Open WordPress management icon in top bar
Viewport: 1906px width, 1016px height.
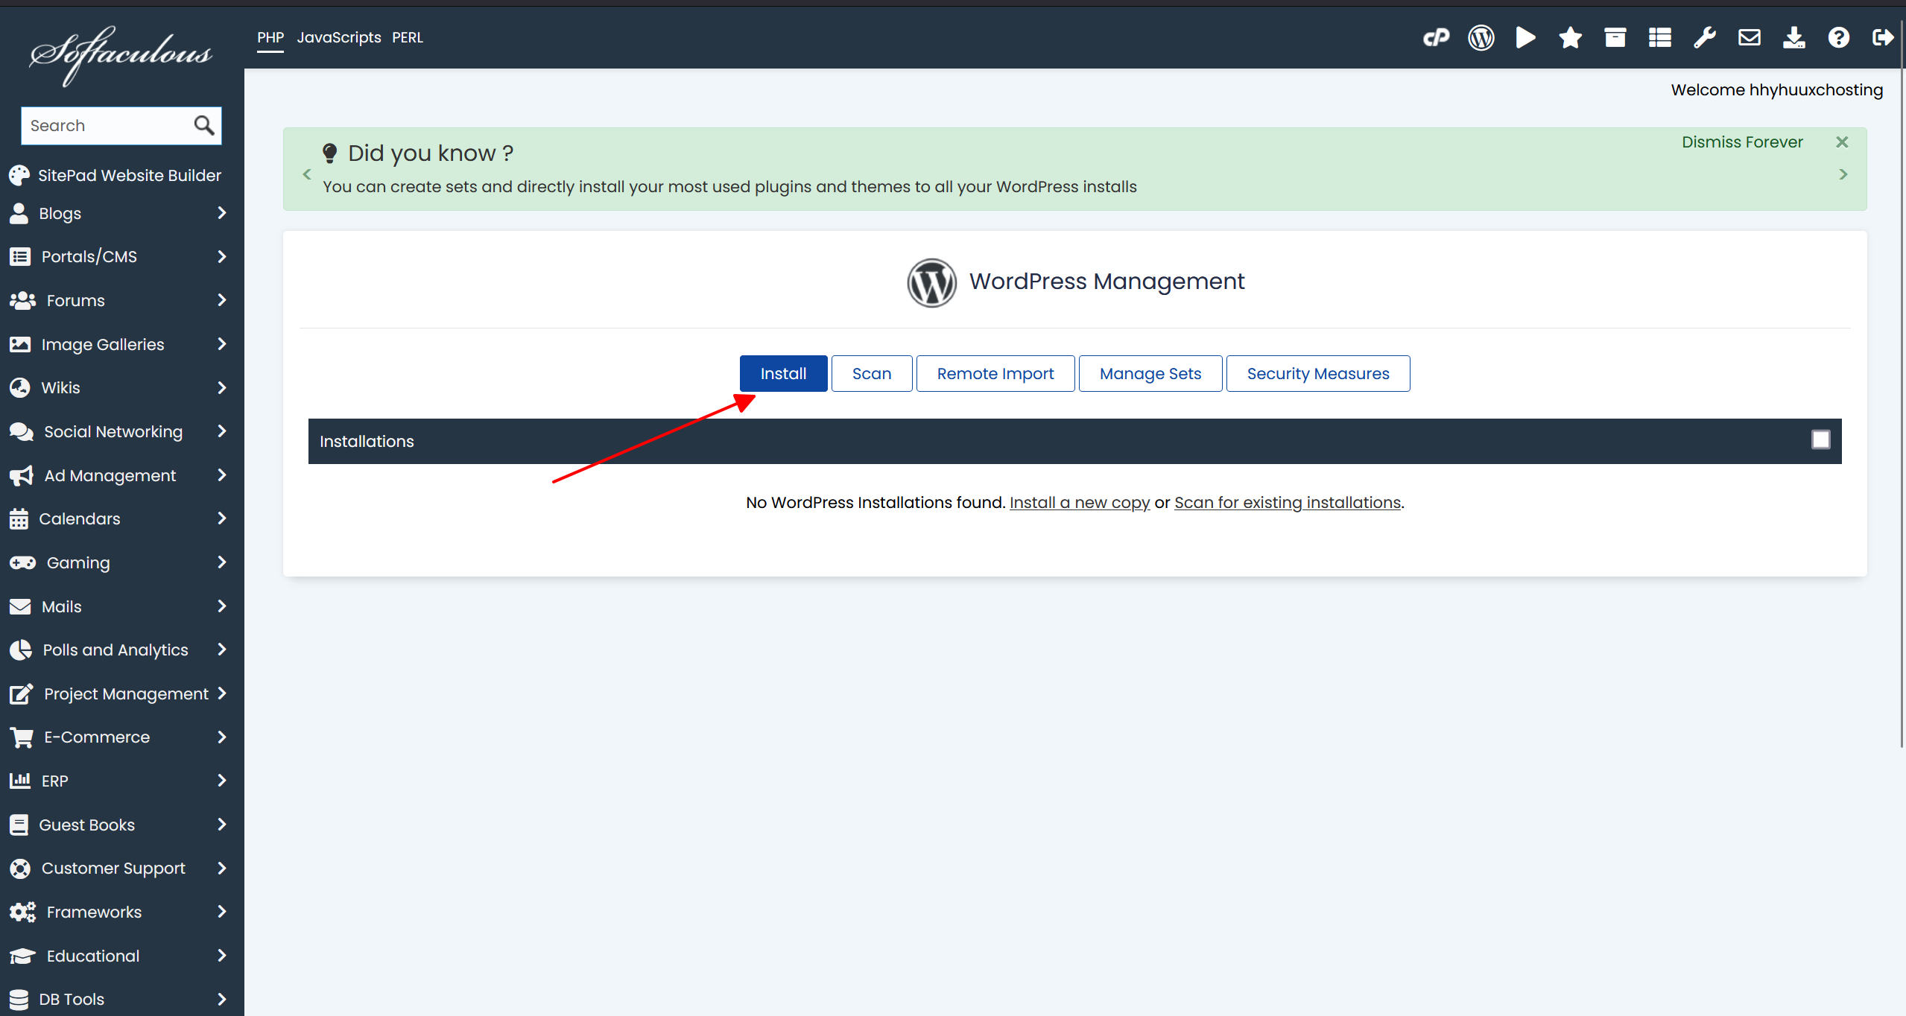tap(1481, 37)
